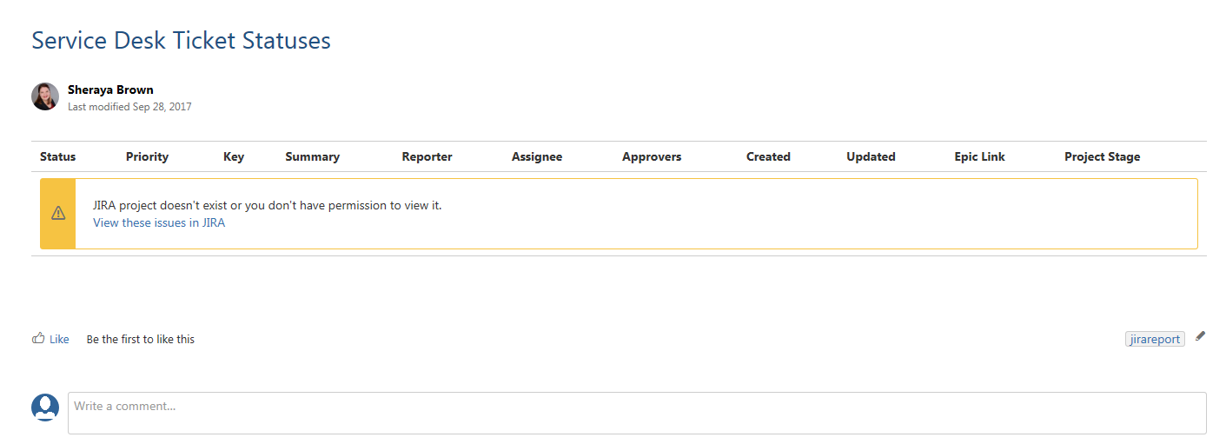Click the Assignee column header
The height and width of the screenshot is (444, 1226).
click(537, 156)
